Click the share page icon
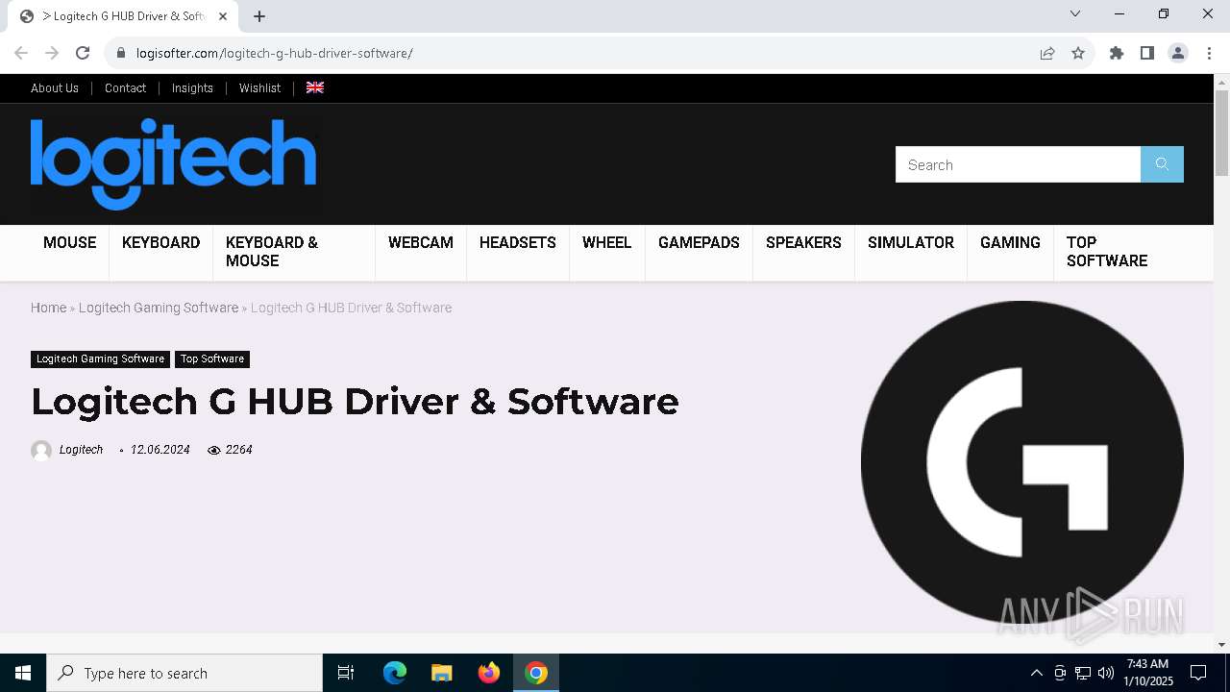The image size is (1230, 692). point(1047,53)
